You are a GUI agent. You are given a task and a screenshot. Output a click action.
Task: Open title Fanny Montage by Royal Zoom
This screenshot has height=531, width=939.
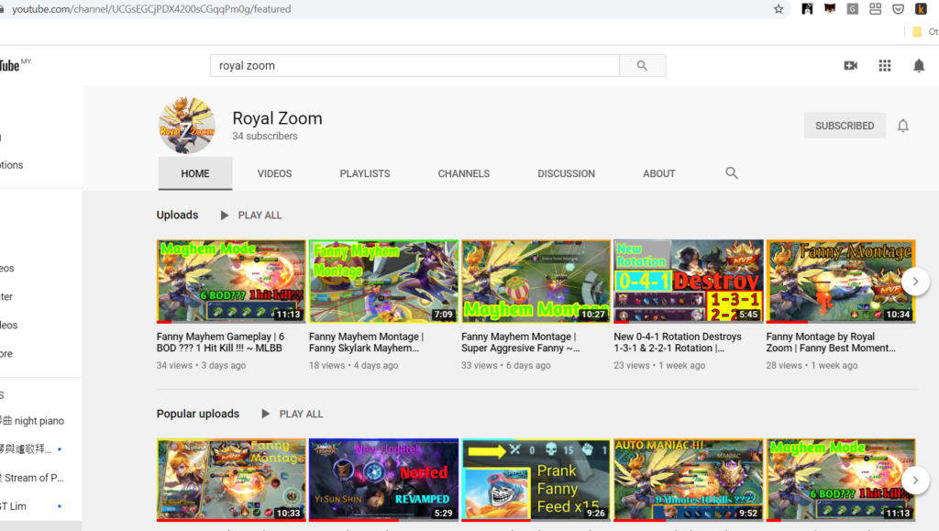tap(831, 342)
